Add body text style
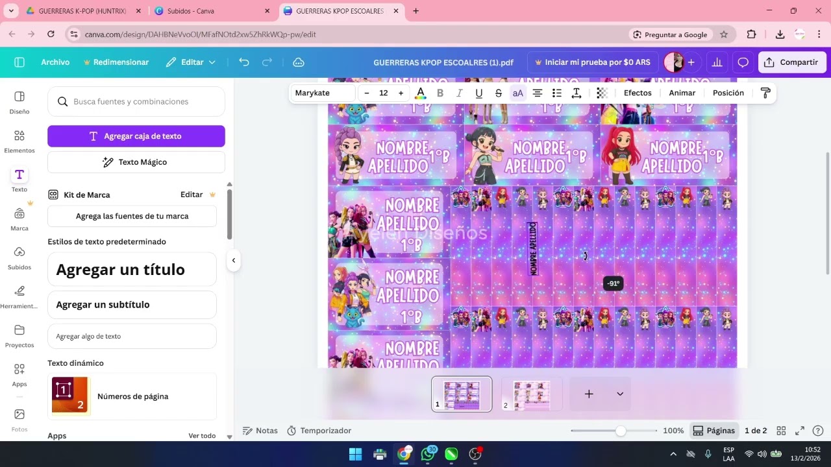 [132, 336]
